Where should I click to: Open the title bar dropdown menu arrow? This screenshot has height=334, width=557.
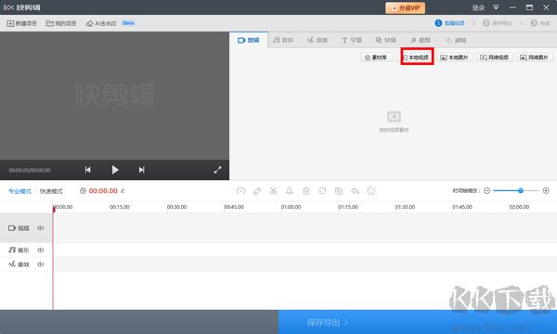pos(496,7)
